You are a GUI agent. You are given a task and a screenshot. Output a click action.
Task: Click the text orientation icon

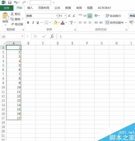(96, 16)
